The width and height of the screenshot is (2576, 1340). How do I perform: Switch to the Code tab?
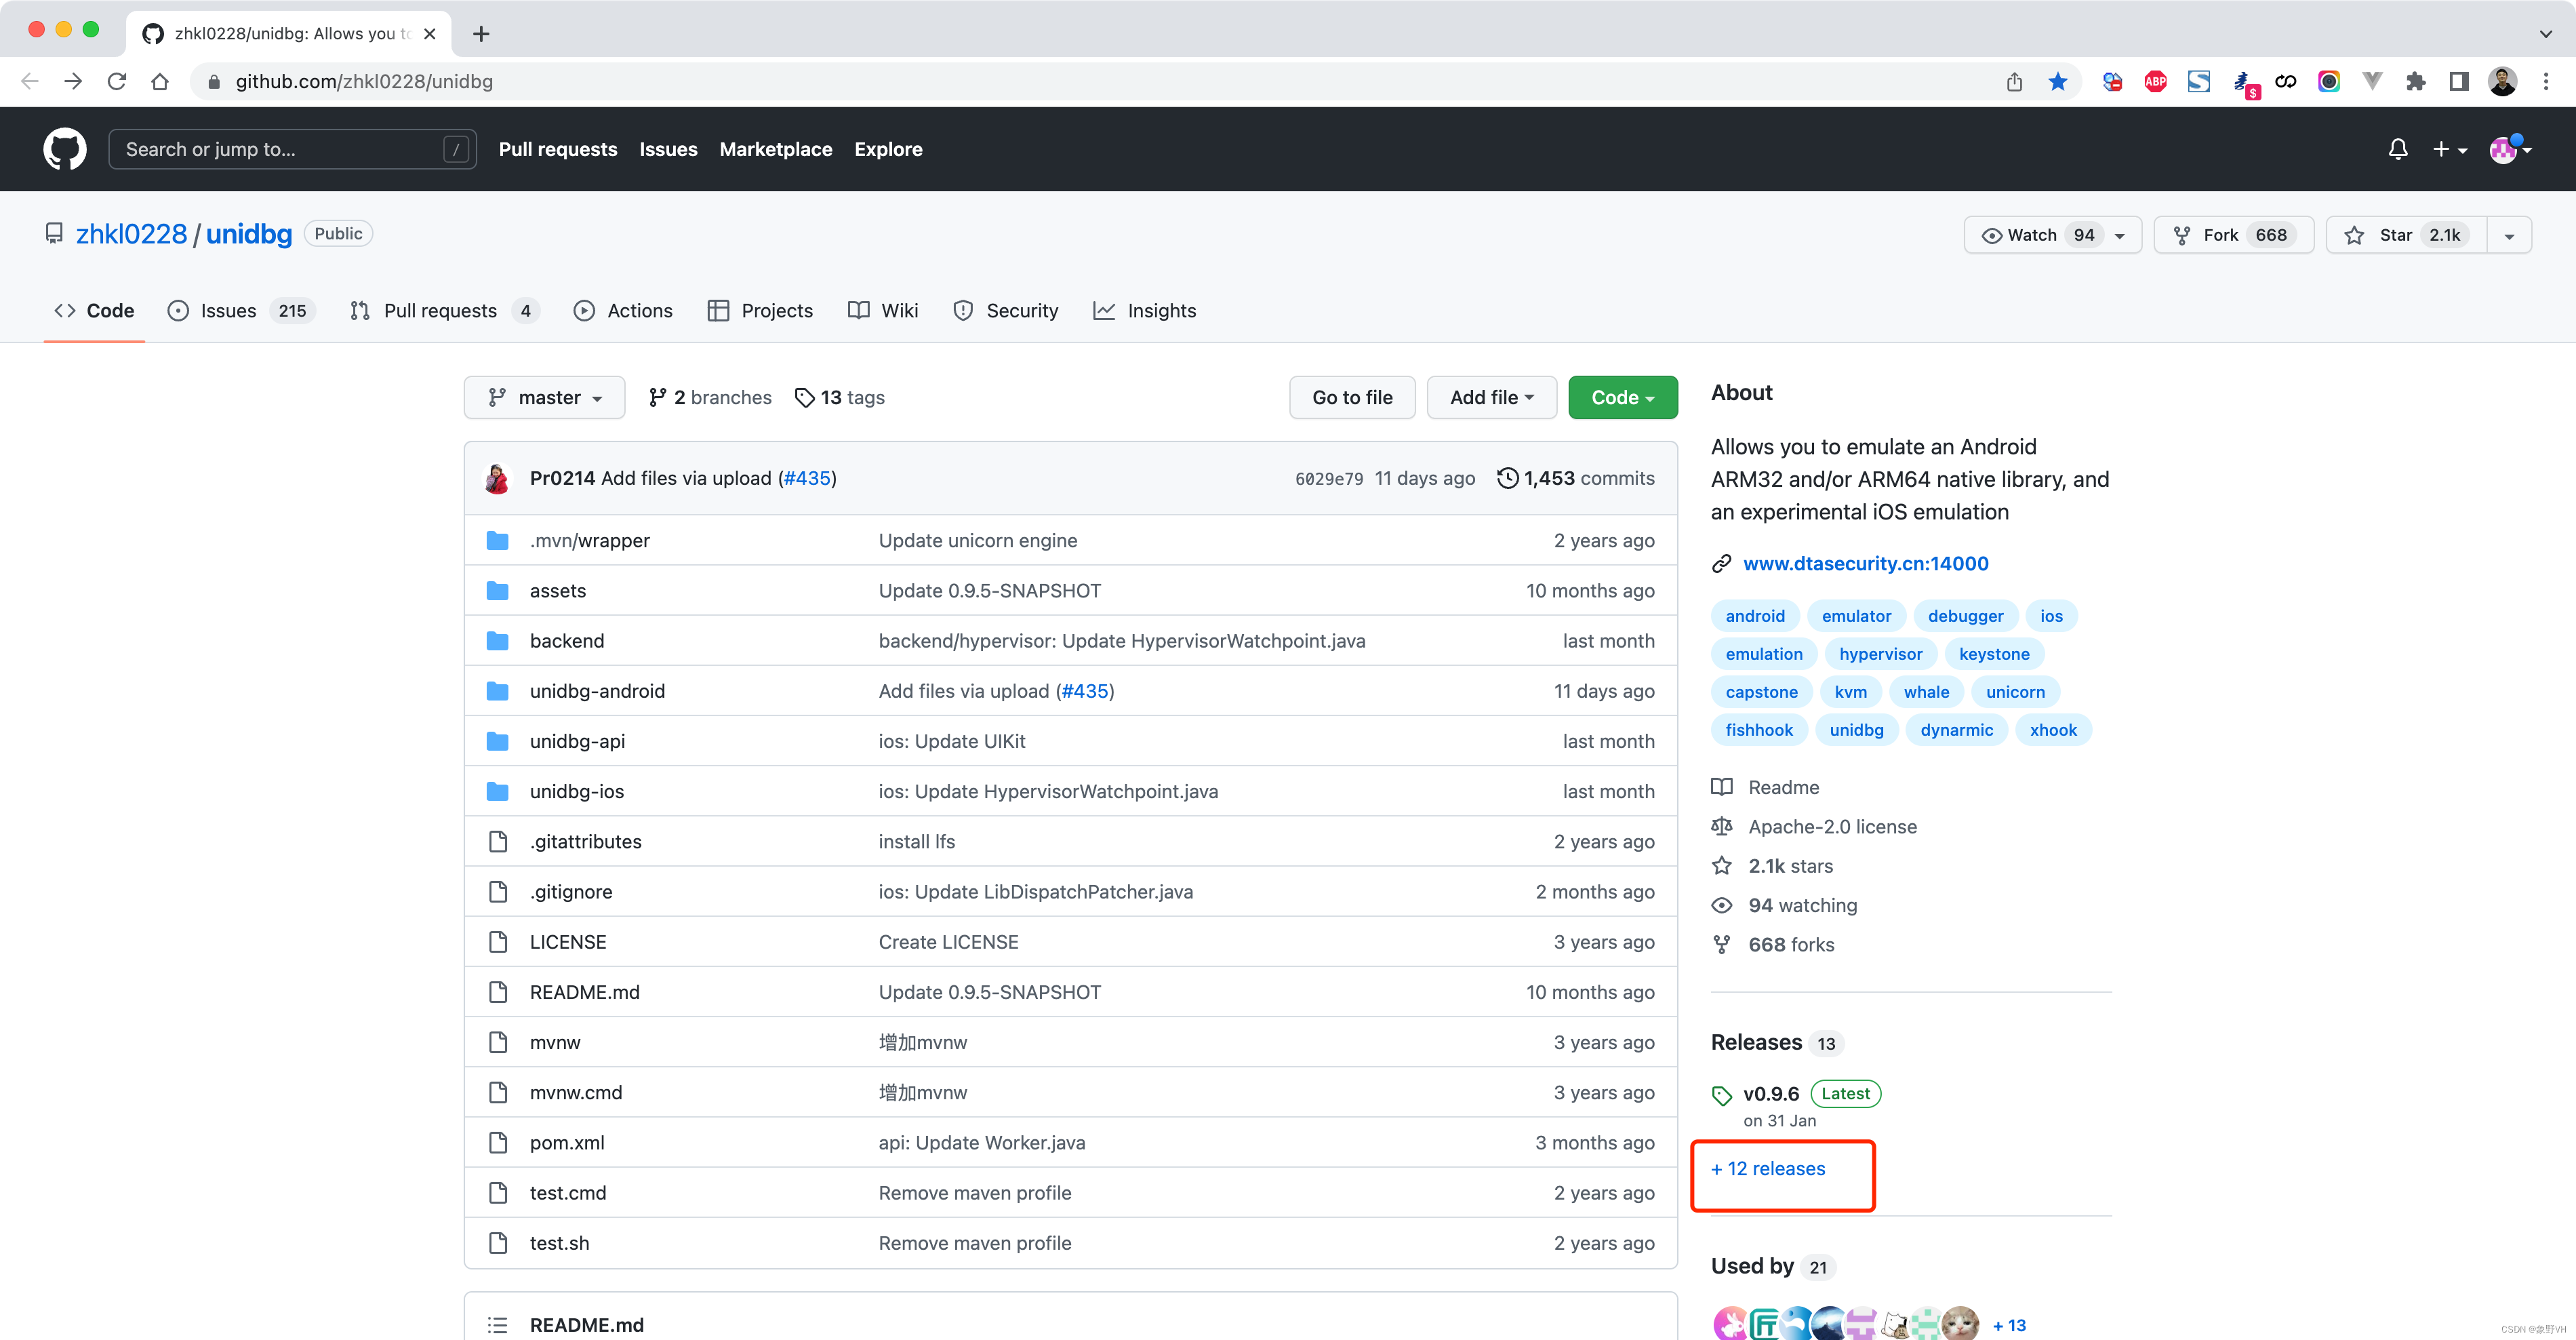[94, 310]
